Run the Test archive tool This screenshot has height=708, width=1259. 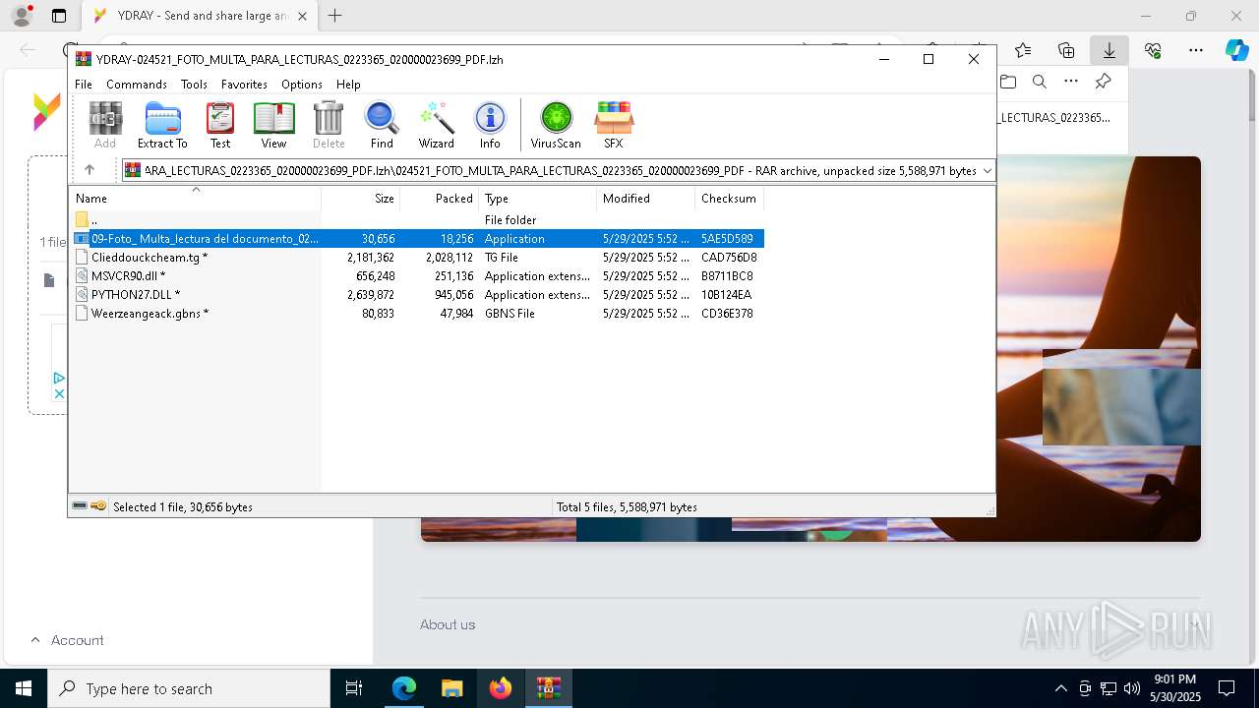pyautogui.click(x=220, y=125)
